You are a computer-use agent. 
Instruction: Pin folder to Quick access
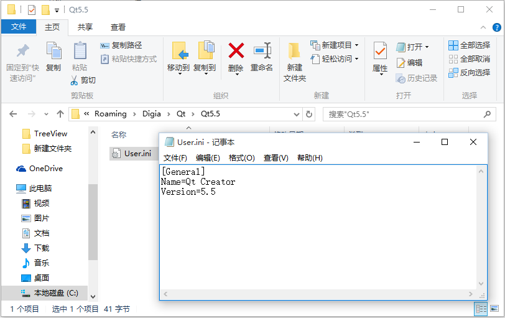click(22, 63)
